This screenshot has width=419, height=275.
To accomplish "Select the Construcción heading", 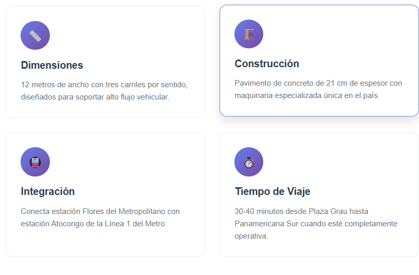I will (267, 64).
